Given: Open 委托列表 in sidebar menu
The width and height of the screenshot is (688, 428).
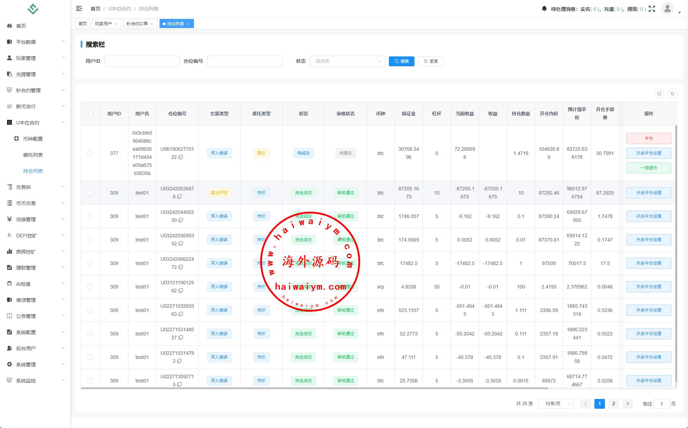Looking at the screenshot, I should 33,155.
